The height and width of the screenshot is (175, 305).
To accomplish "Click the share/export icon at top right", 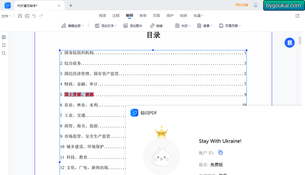I will (297, 16).
